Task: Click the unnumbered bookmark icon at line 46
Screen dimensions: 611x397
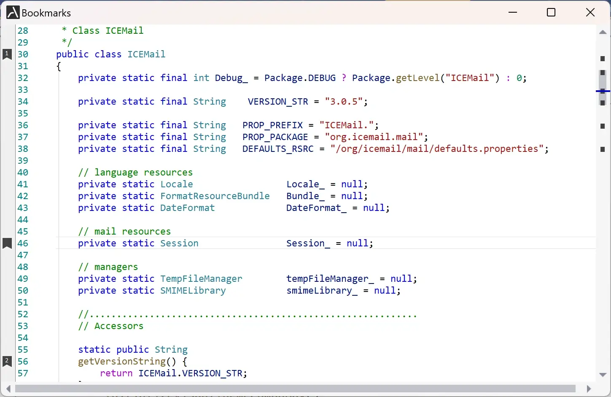Action: coord(7,243)
